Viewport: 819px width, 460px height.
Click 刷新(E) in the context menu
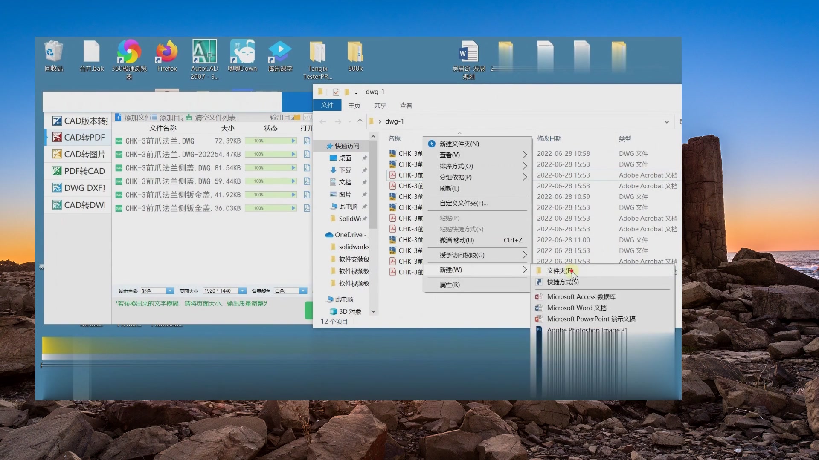tap(450, 188)
